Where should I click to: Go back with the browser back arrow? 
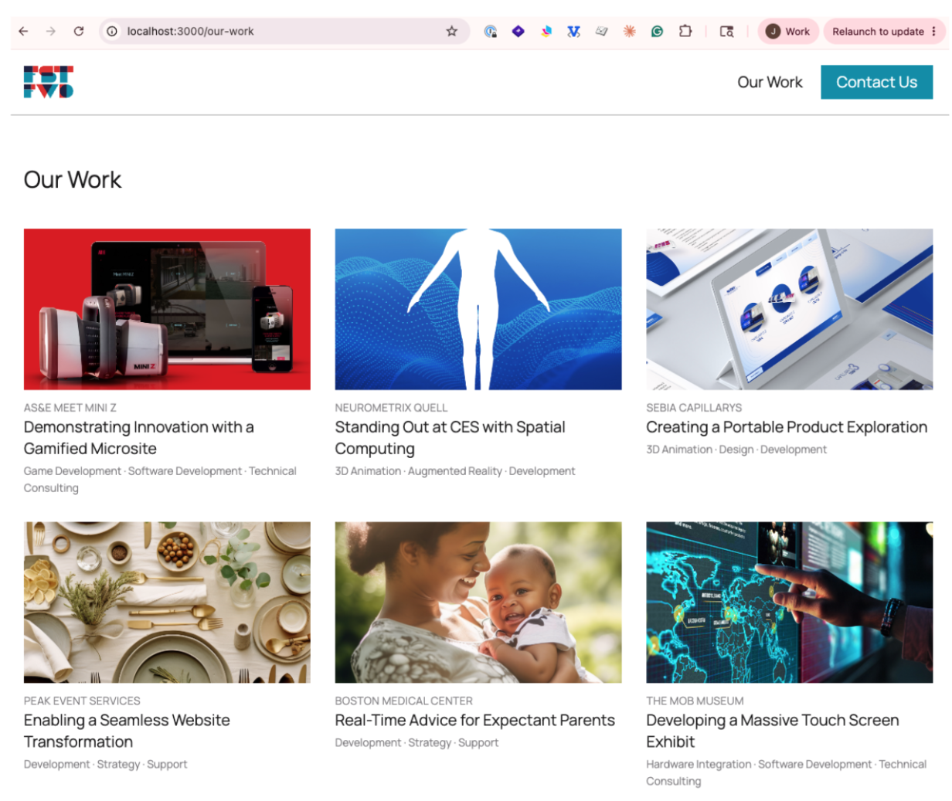pos(23,32)
